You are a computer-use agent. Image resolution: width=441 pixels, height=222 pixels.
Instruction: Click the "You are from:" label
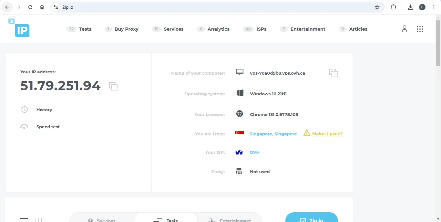pyautogui.click(x=210, y=134)
